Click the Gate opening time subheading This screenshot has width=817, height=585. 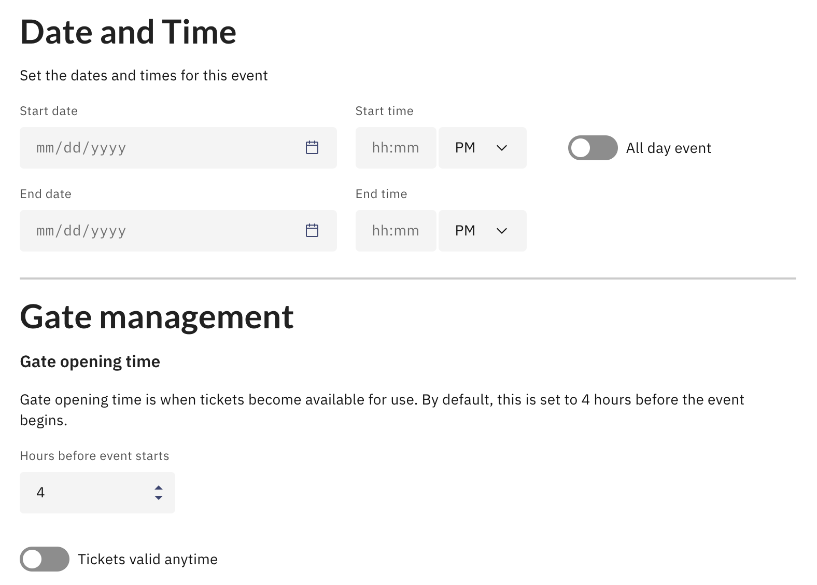pos(90,361)
